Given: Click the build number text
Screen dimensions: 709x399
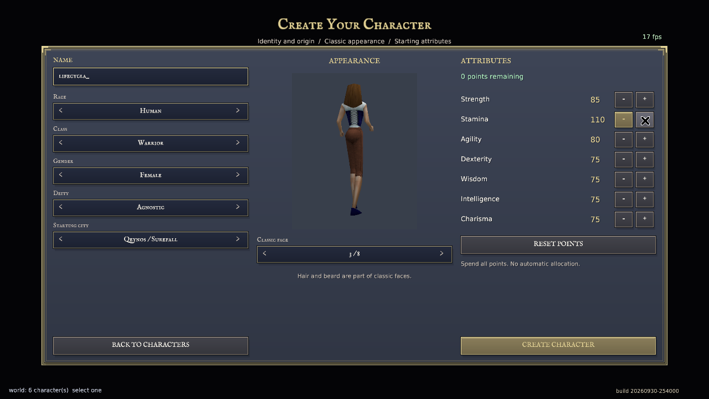Looking at the screenshot, I should pos(648,391).
